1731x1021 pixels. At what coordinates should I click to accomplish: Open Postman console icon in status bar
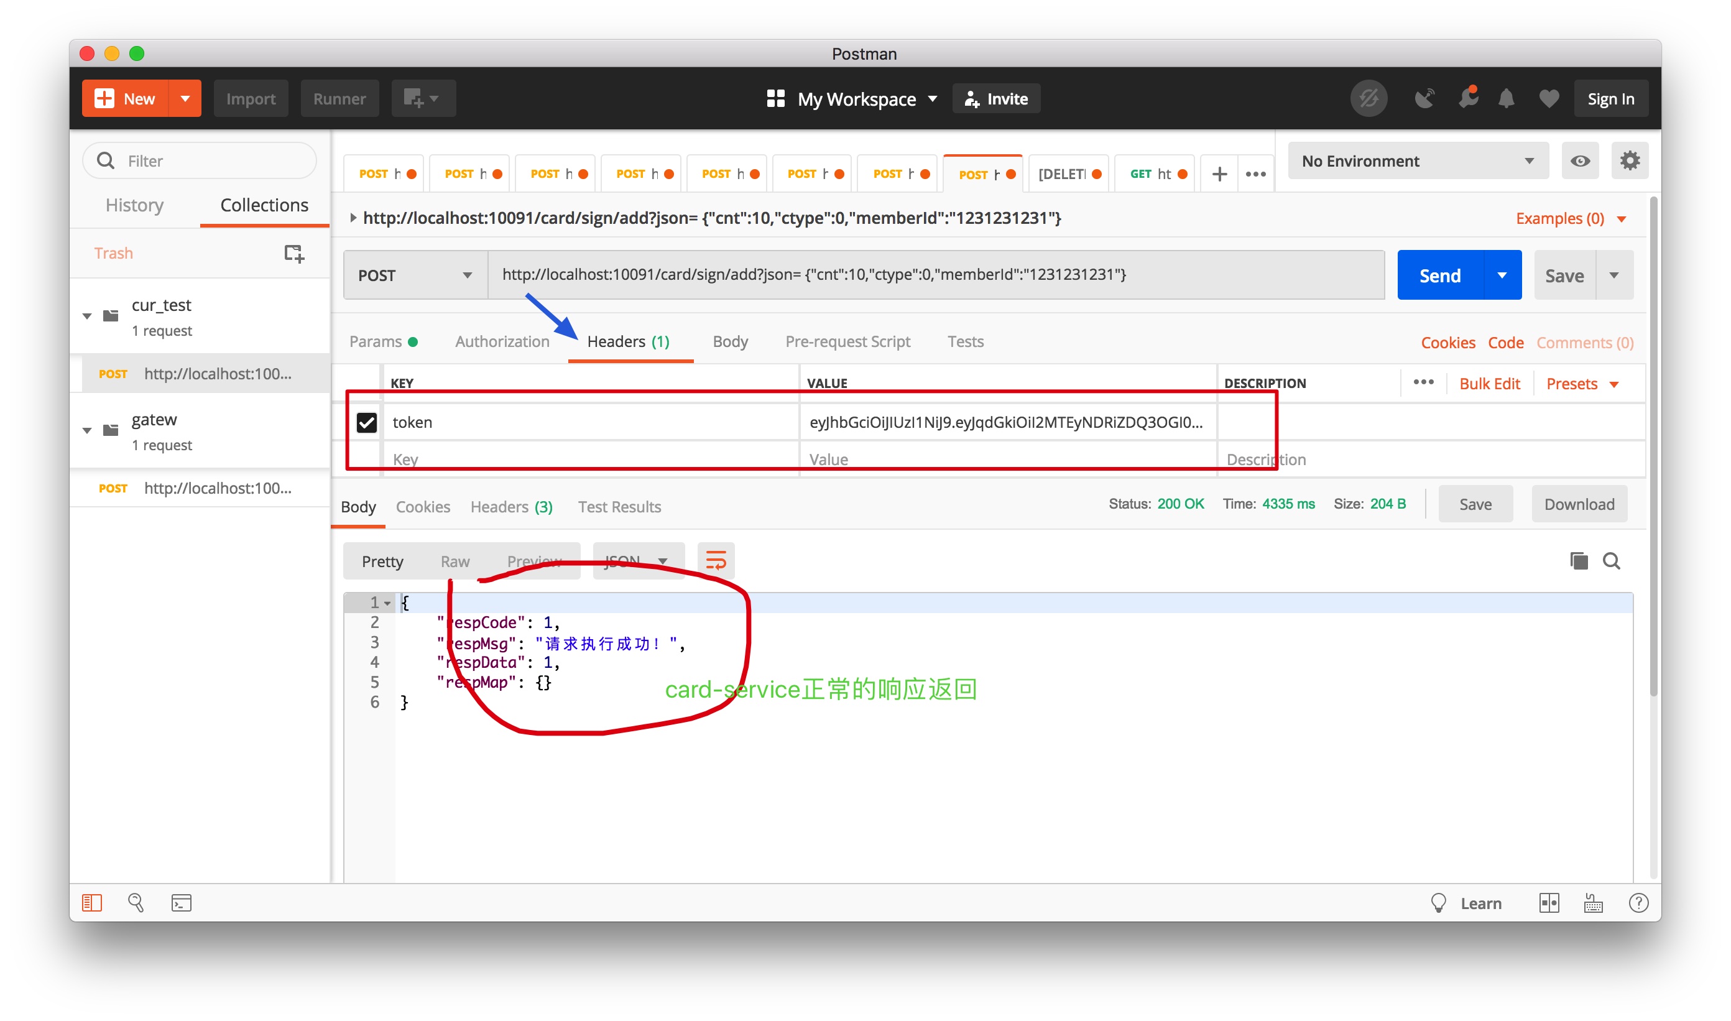pos(181,903)
